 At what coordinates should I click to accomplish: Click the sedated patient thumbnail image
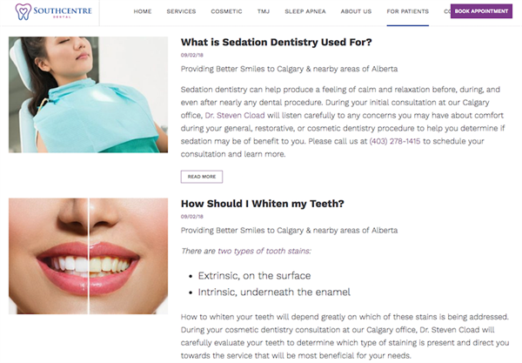coord(88,95)
